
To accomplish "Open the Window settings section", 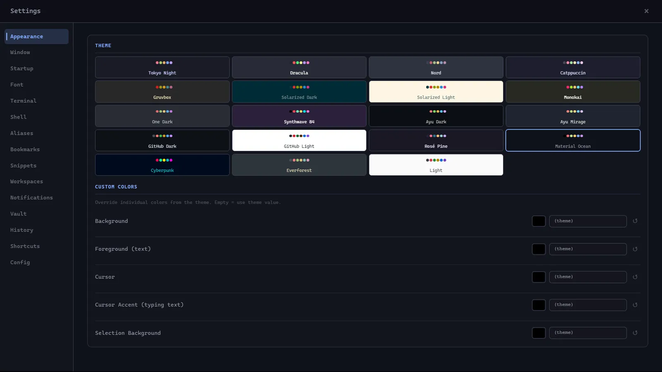I will [x=36, y=52].
